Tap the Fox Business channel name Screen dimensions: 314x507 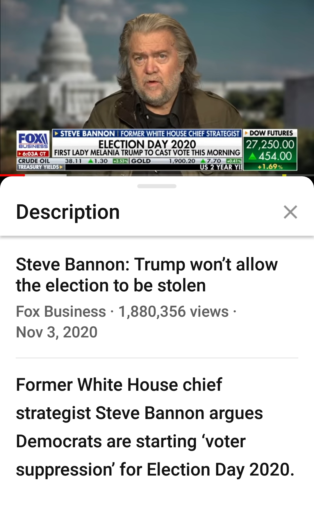tap(61, 311)
